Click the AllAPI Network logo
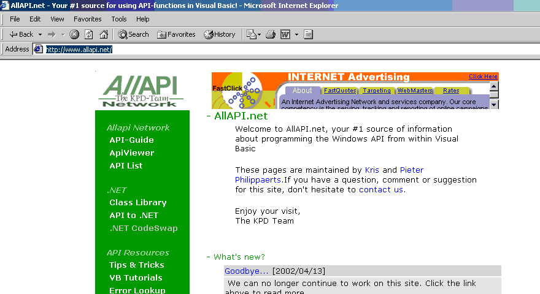The image size is (540, 294). pyautogui.click(x=141, y=91)
